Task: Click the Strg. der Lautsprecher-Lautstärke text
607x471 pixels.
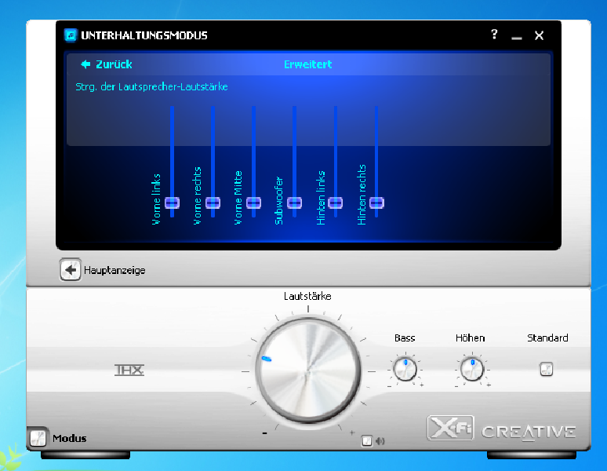Action: [151, 87]
